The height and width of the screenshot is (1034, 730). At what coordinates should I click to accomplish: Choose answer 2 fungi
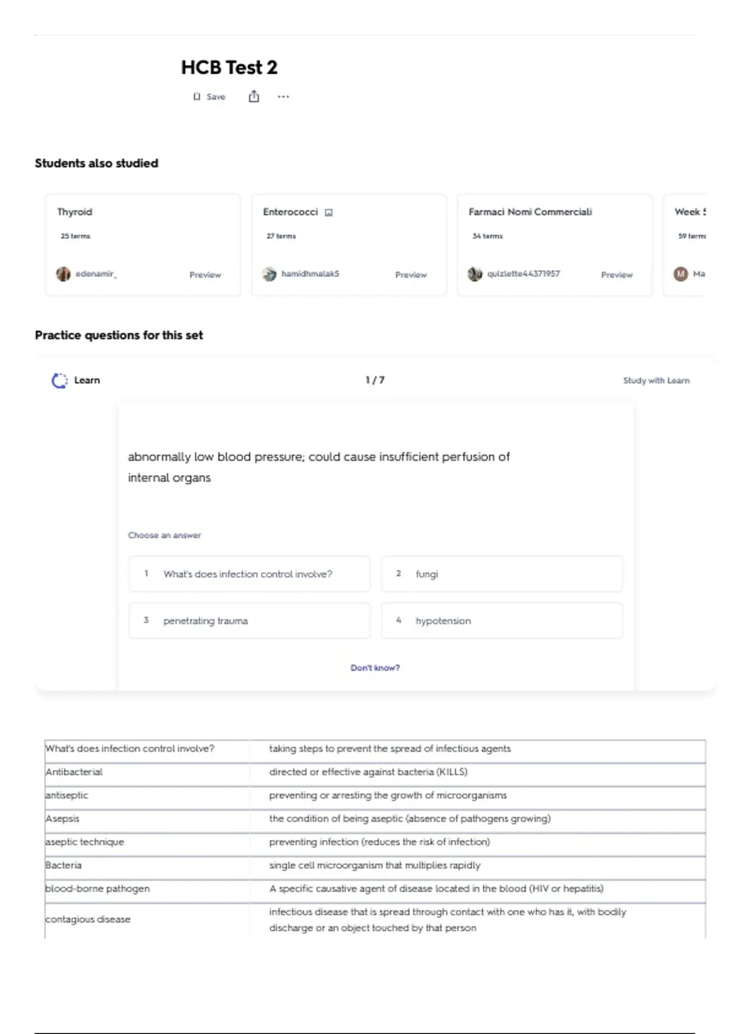point(502,574)
